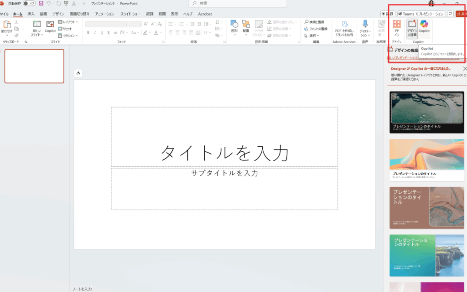This screenshot has width=467, height=292.
Task: Click the Copilot icon in the ribbon's Copilot group
Action: point(424,24)
